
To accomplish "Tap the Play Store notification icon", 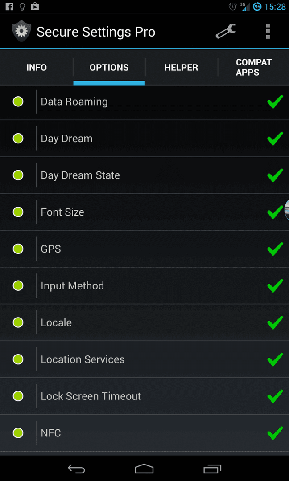I will [x=35, y=6].
